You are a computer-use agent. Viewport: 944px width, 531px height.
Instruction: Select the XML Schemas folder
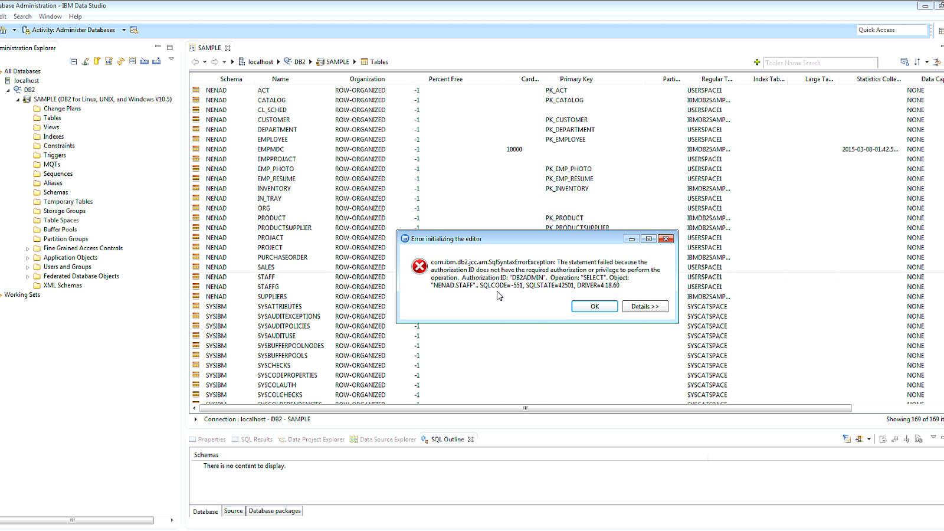tap(63, 286)
